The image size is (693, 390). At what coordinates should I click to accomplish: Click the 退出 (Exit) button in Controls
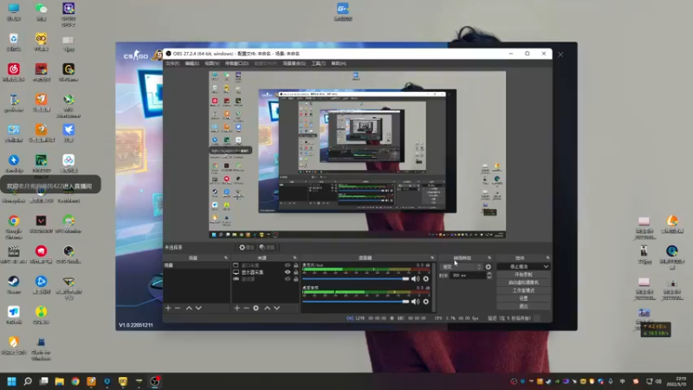pos(523,307)
